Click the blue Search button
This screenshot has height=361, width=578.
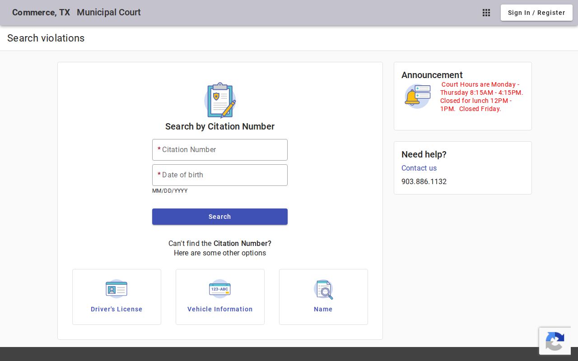[220, 217]
